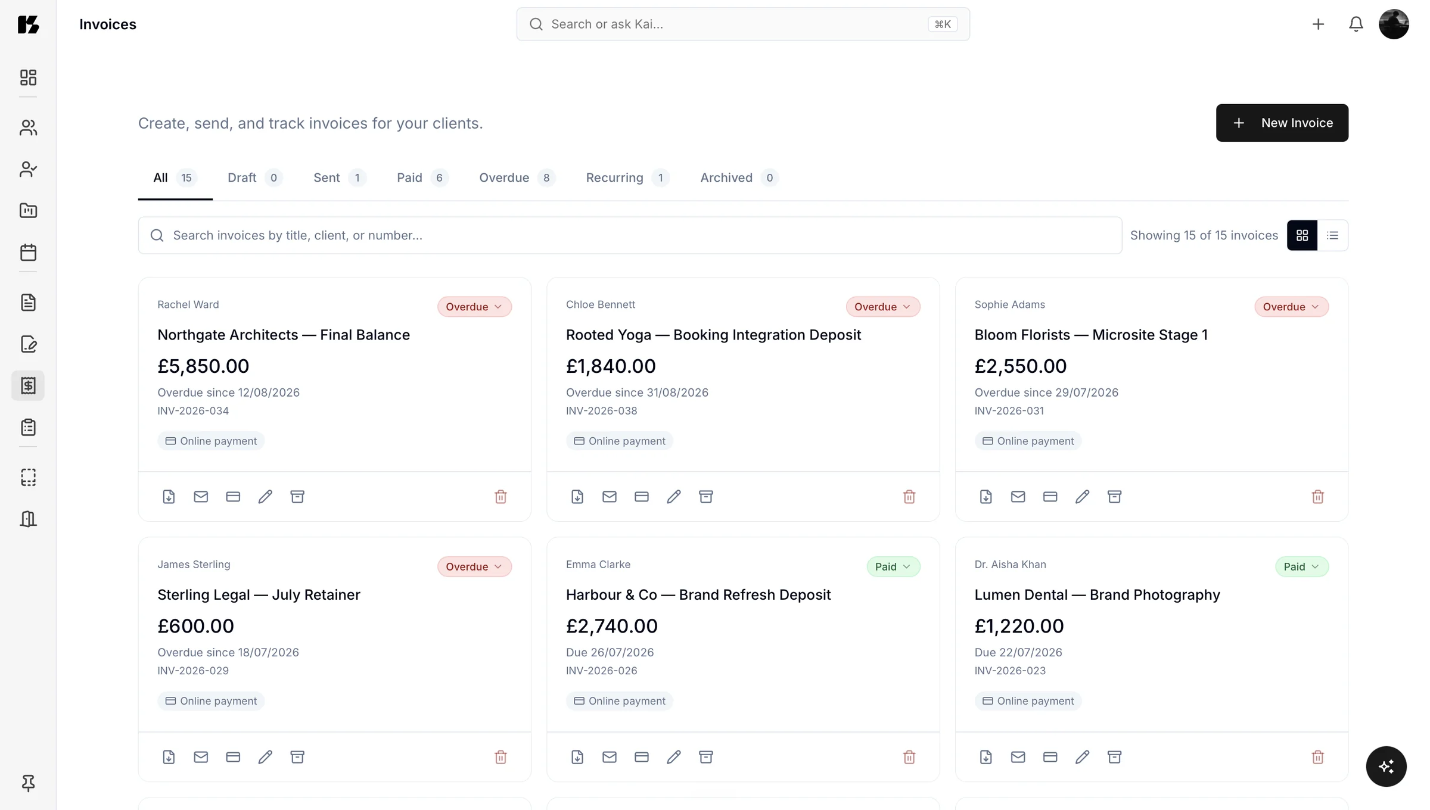Open the notifications bell
Screen dimensions: 1430x810
click(1356, 24)
